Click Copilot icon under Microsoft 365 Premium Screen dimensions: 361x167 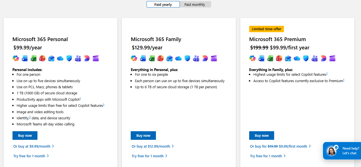coord(253,58)
